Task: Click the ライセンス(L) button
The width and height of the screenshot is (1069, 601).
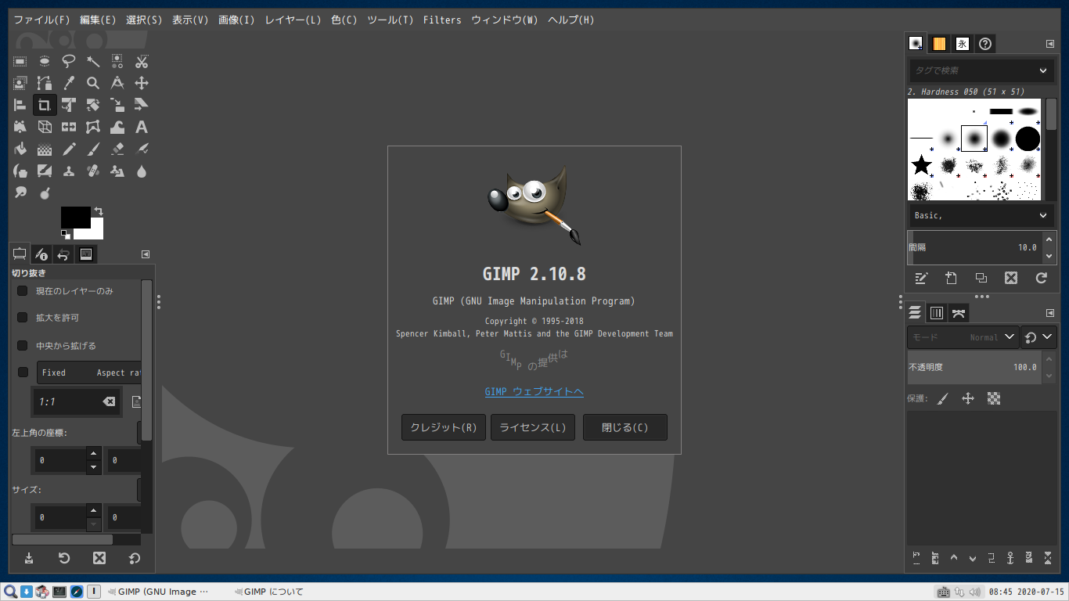Action: point(533,427)
